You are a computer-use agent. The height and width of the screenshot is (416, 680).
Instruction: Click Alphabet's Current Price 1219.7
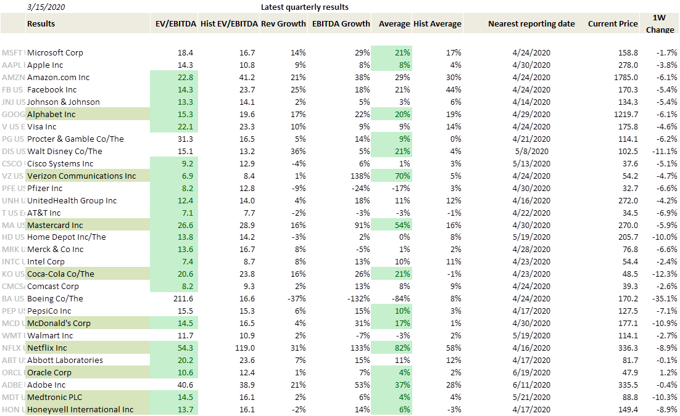626,115
